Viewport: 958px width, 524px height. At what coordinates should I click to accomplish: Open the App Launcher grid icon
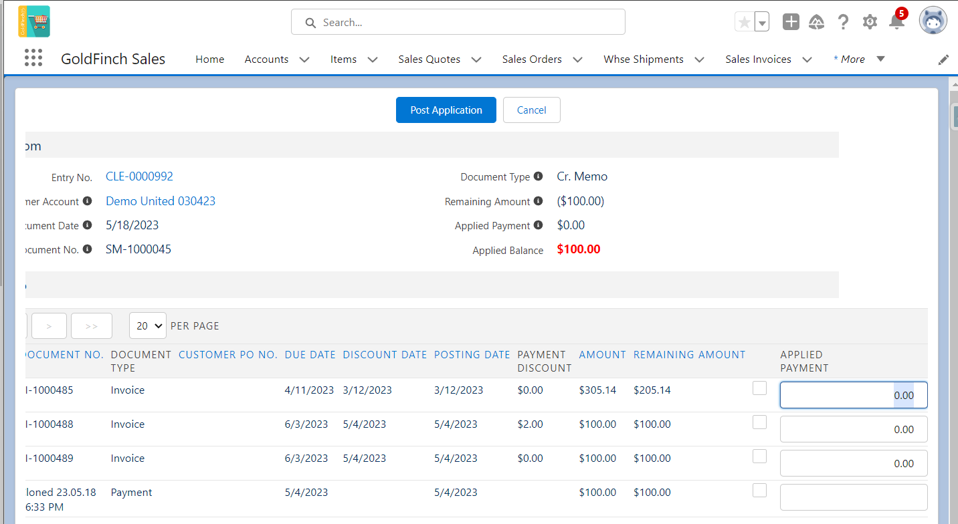click(x=33, y=58)
